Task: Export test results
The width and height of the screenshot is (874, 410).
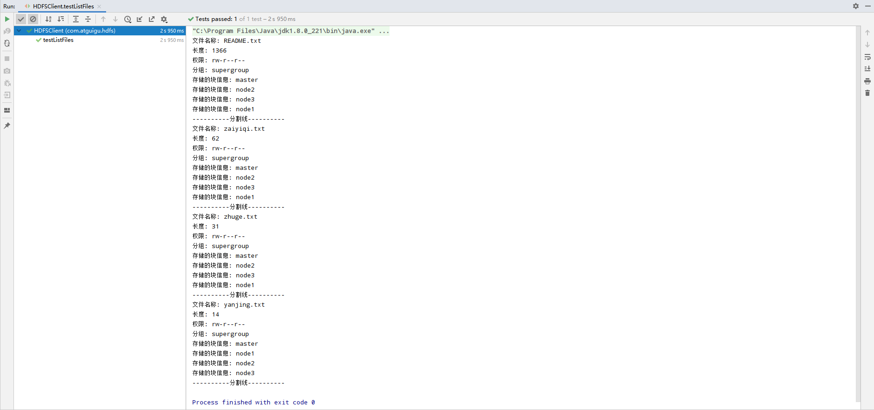Action: pos(152,19)
